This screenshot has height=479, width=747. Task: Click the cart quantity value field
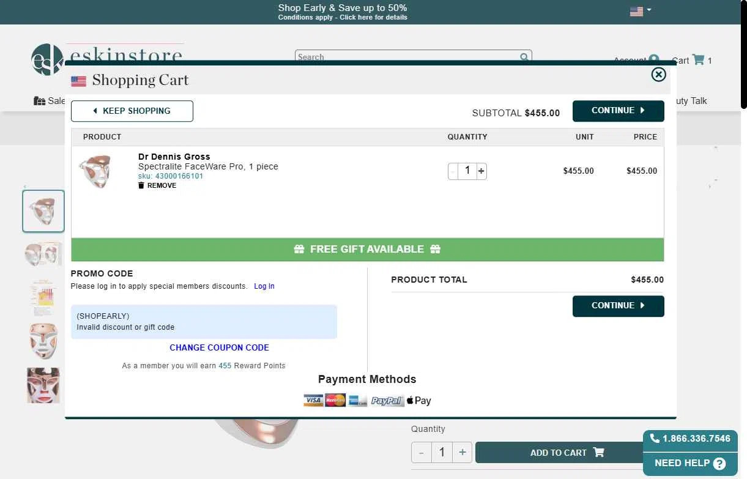pos(467,171)
